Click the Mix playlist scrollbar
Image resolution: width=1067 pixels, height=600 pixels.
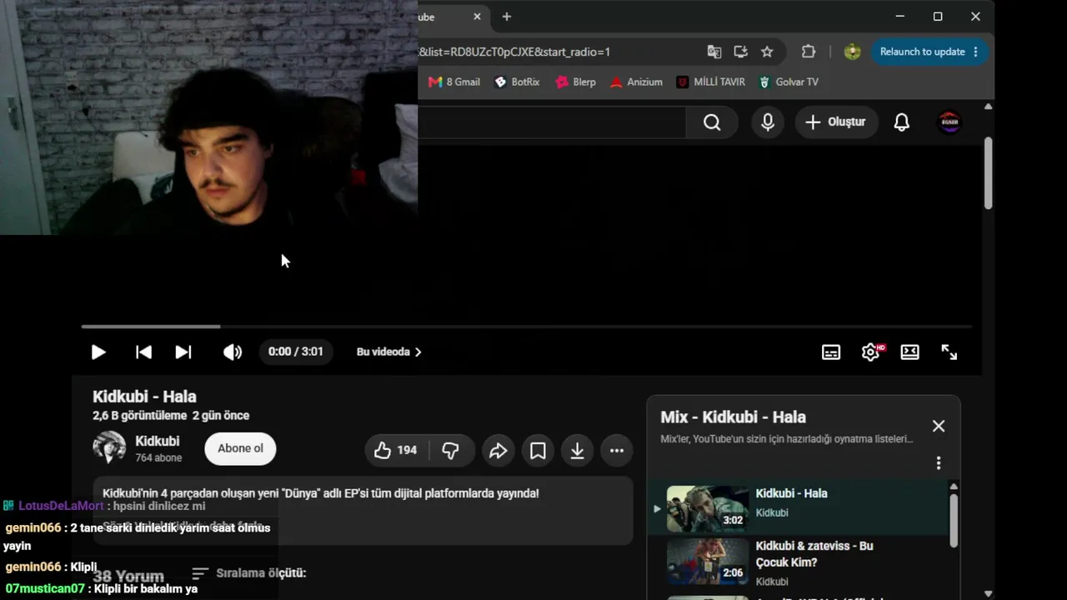954,519
